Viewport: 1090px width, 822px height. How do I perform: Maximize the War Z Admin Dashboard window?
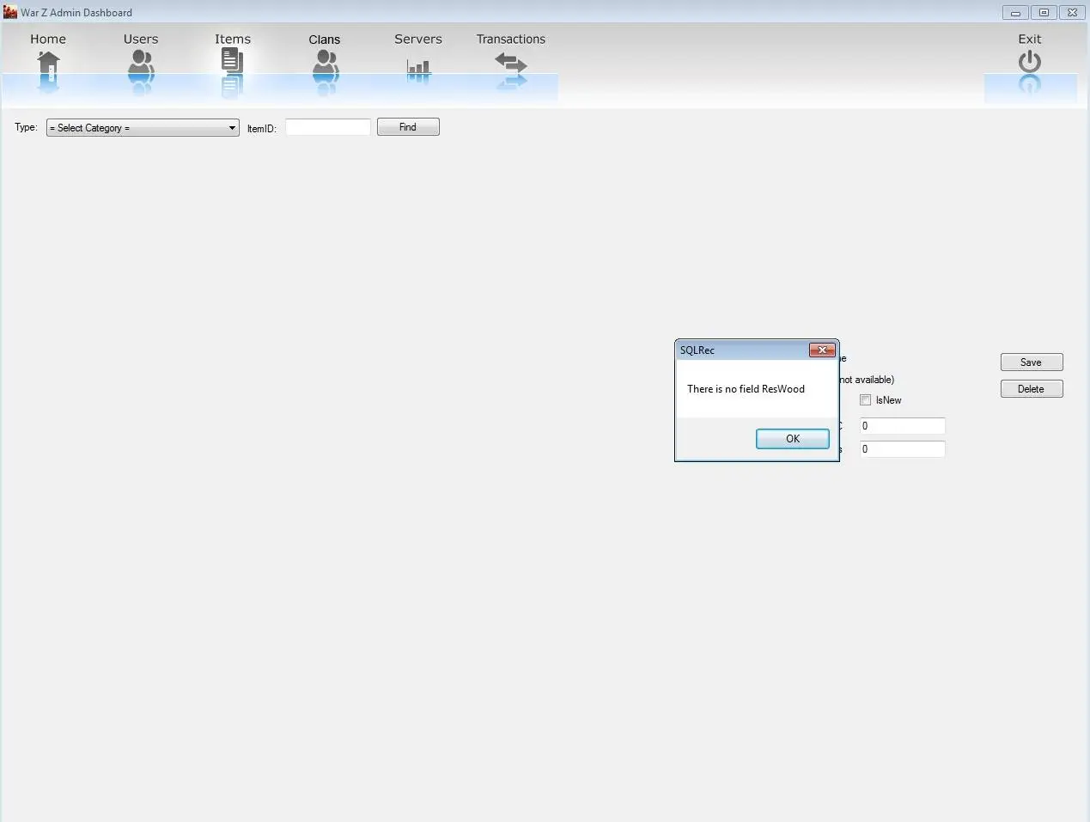click(x=1044, y=13)
